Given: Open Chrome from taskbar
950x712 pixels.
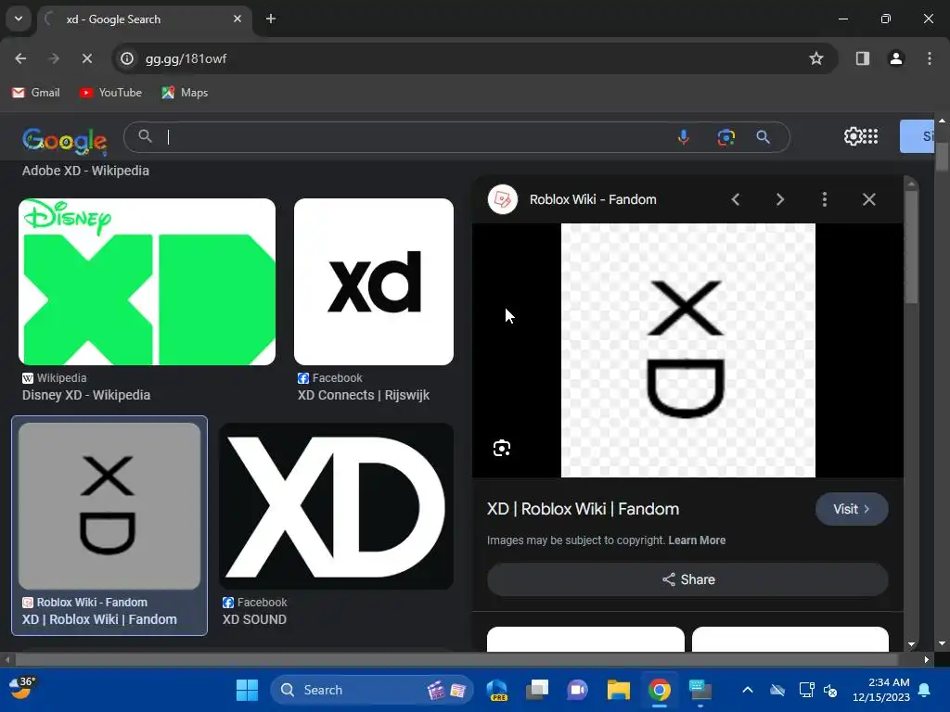Looking at the screenshot, I should click(x=660, y=690).
